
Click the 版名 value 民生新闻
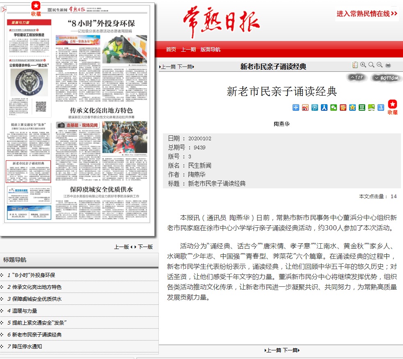[200, 165]
